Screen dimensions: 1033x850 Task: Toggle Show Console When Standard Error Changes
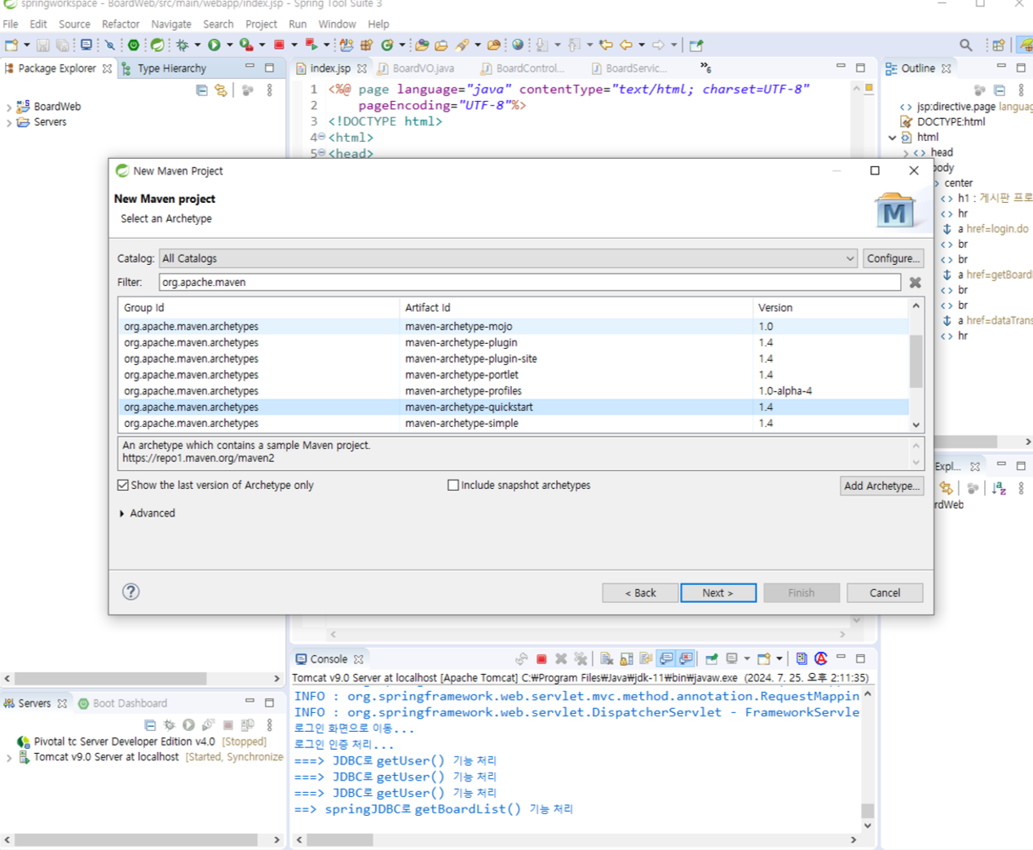(686, 658)
